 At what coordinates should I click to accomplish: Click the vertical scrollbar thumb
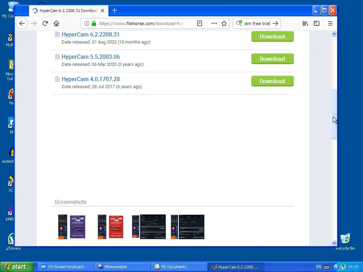click(x=334, y=114)
